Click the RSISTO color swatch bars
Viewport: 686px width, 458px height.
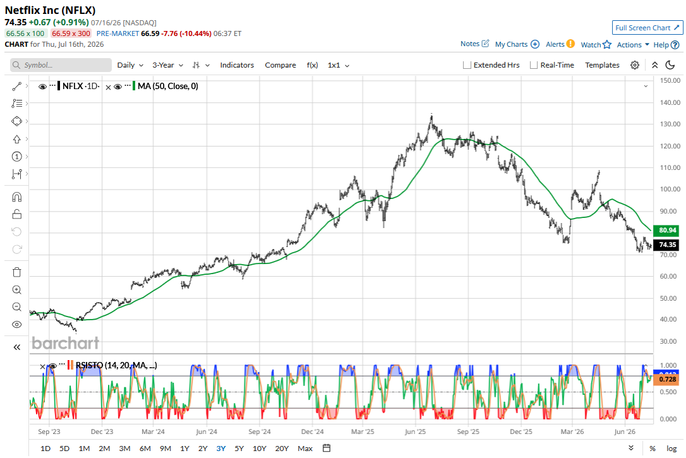pyautogui.click(x=71, y=365)
